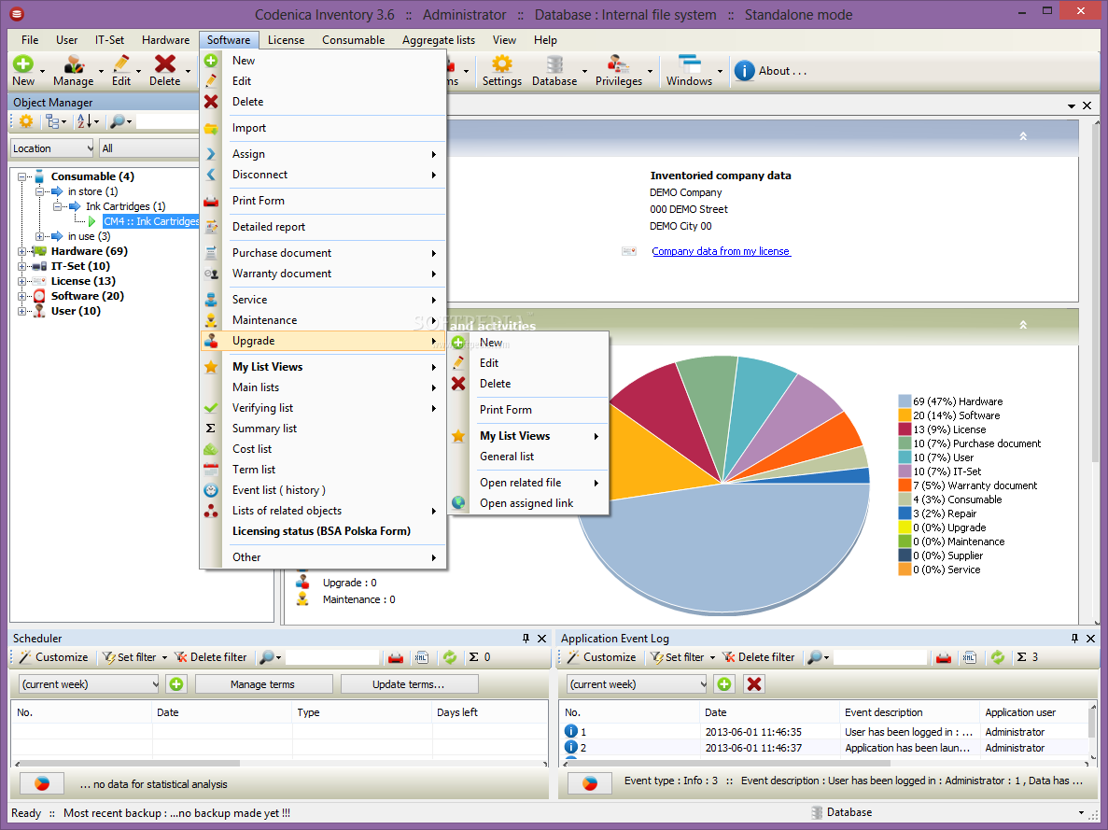Open the Hardware menu

165,39
